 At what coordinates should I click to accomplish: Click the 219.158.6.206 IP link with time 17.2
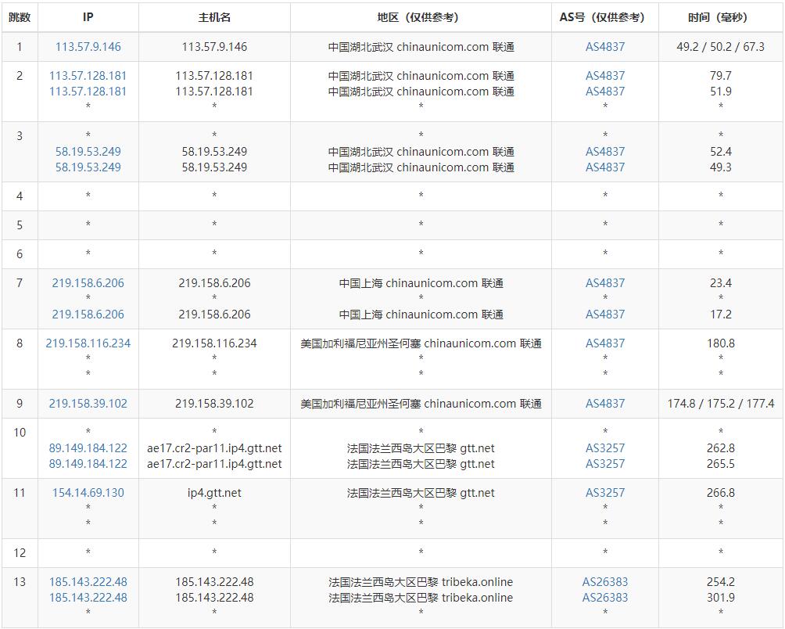click(88, 314)
